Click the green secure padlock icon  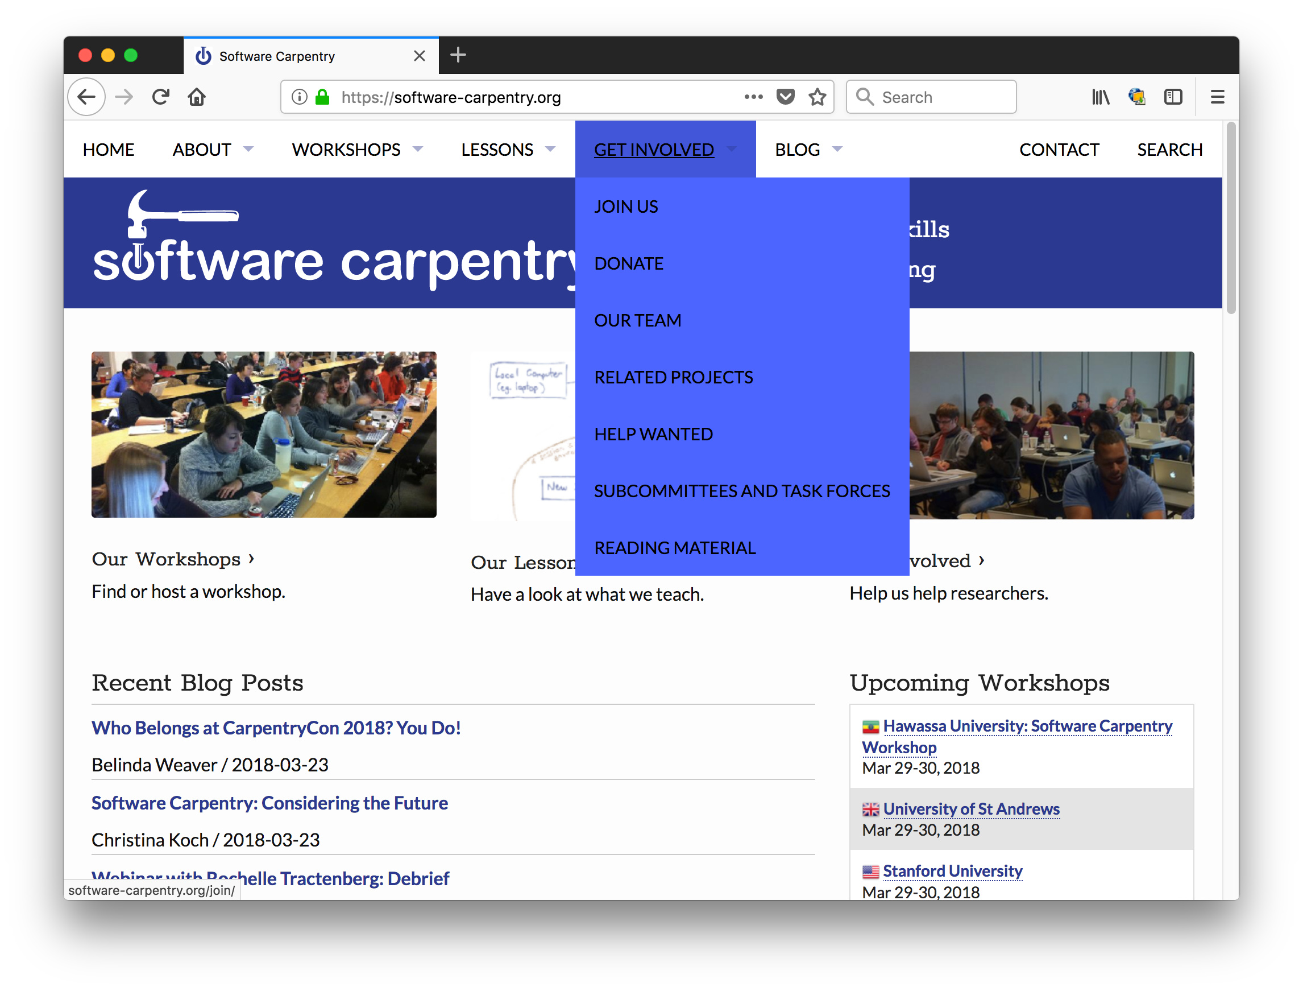click(322, 97)
